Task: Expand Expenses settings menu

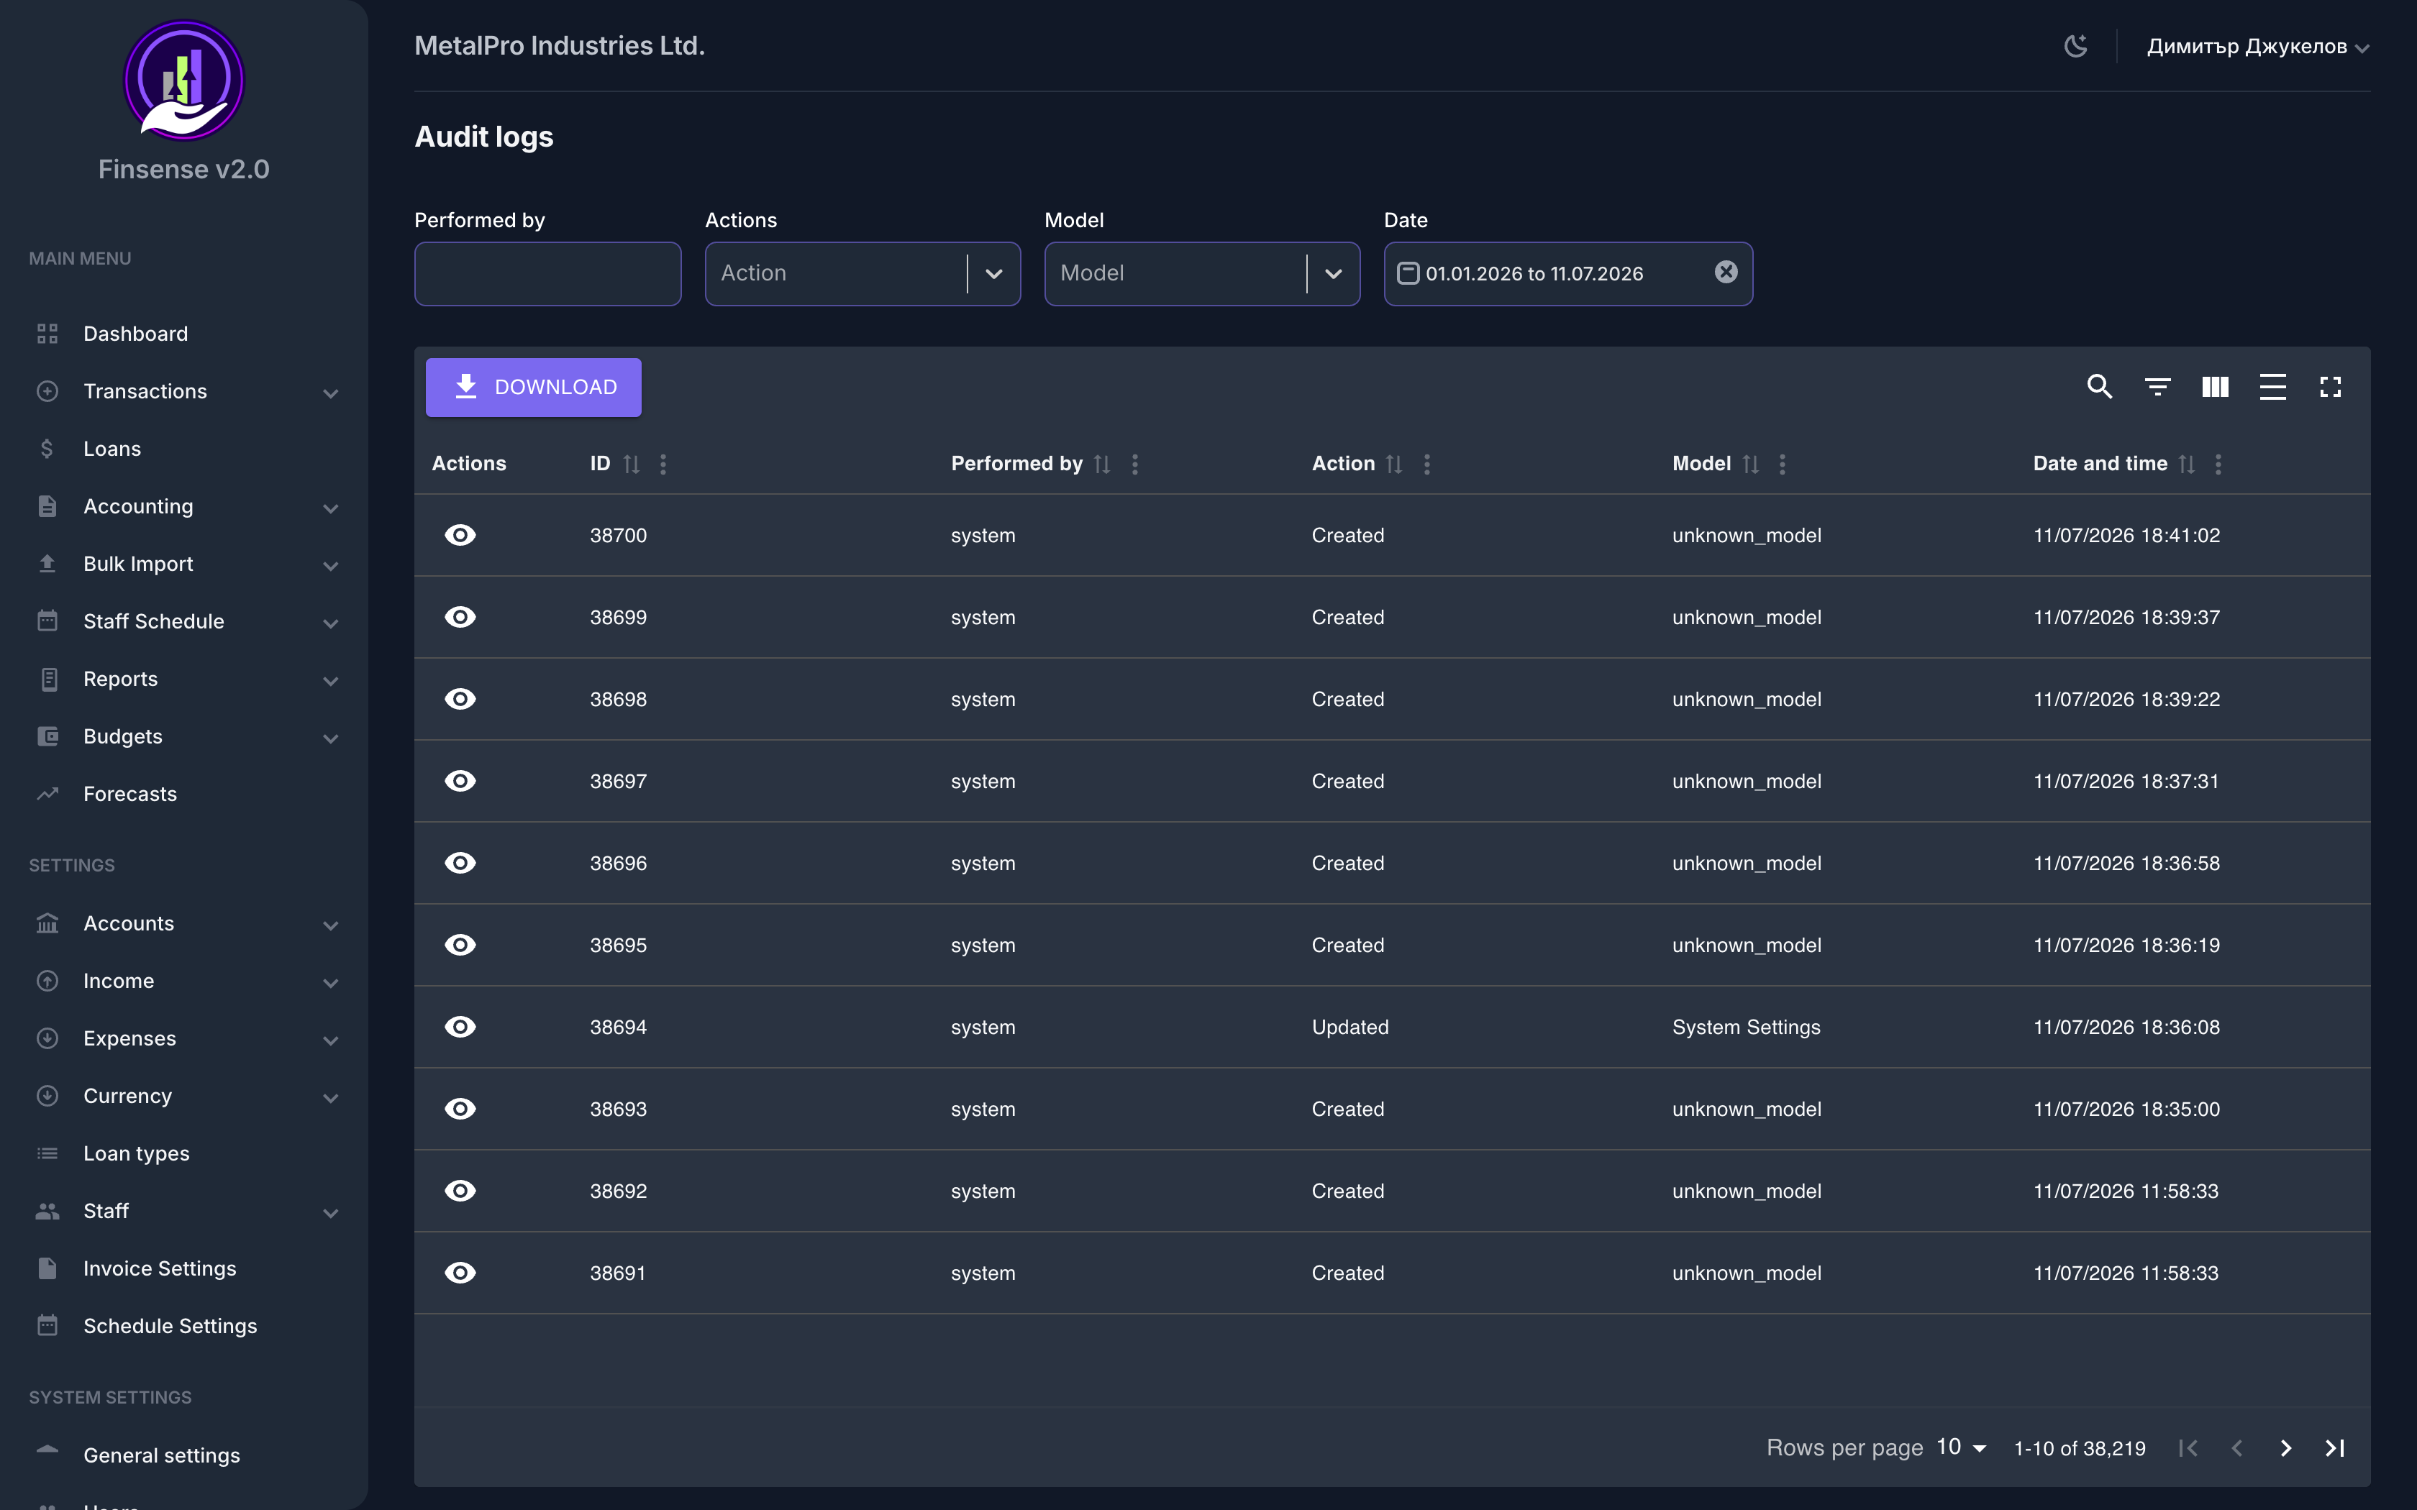Action: tap(183, 1038)
